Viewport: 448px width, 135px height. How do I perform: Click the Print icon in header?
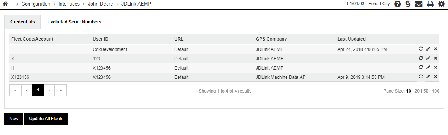pos(430,4)
